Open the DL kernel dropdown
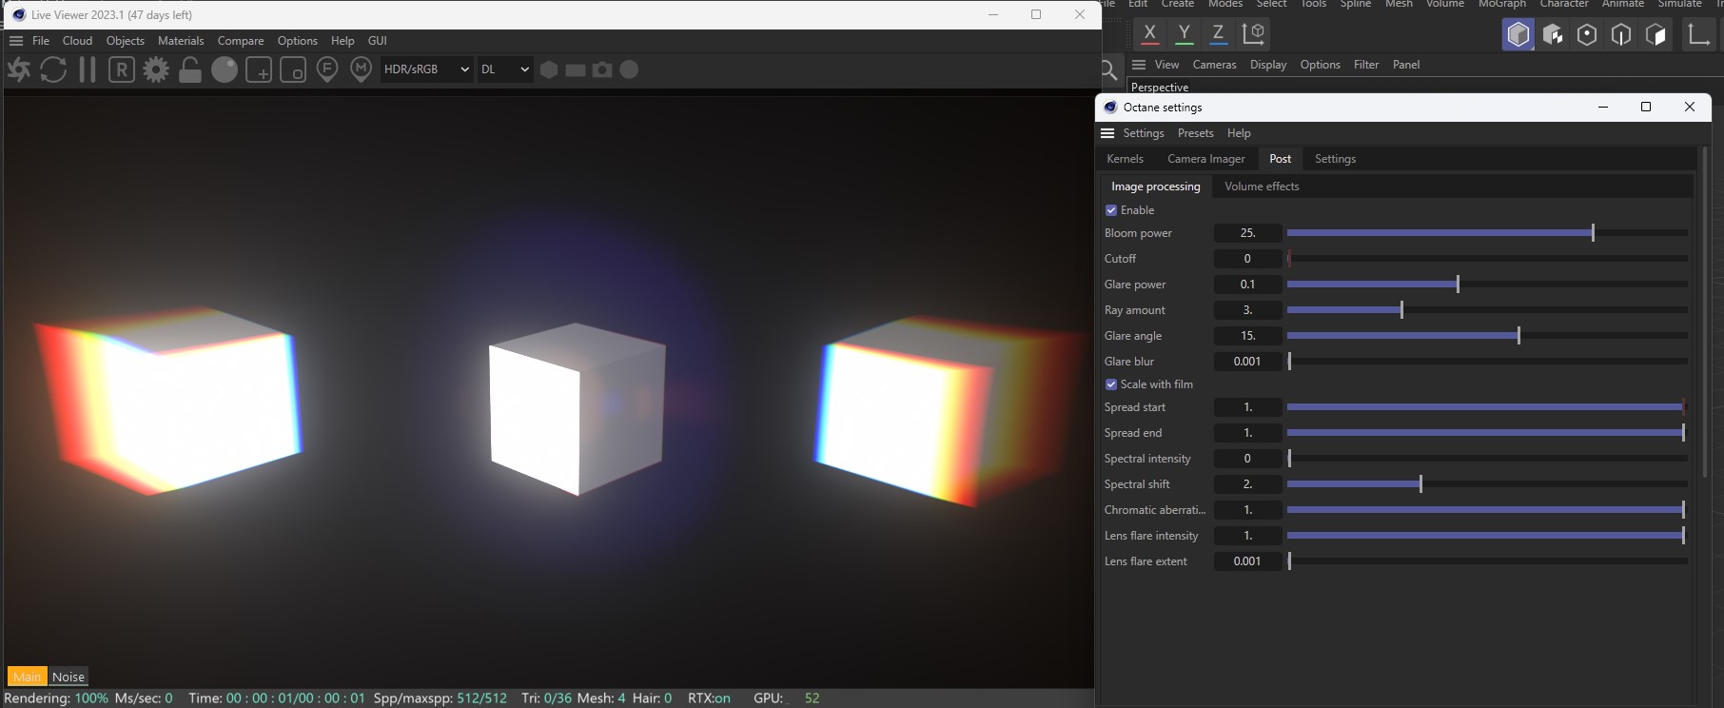 coord(504,69)
